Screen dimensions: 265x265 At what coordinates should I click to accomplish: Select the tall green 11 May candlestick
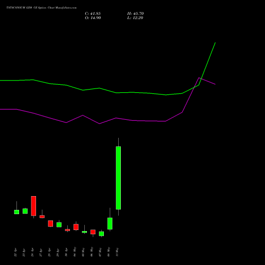[x=118, y=178]
